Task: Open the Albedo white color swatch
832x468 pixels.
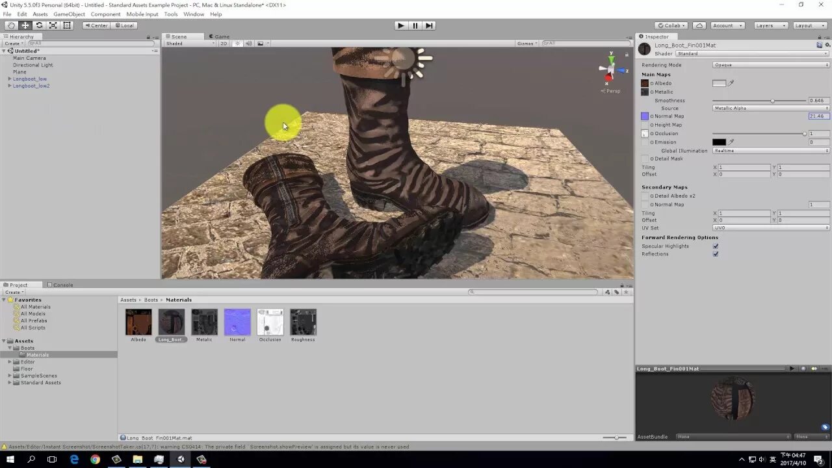Action: point(719,83)
